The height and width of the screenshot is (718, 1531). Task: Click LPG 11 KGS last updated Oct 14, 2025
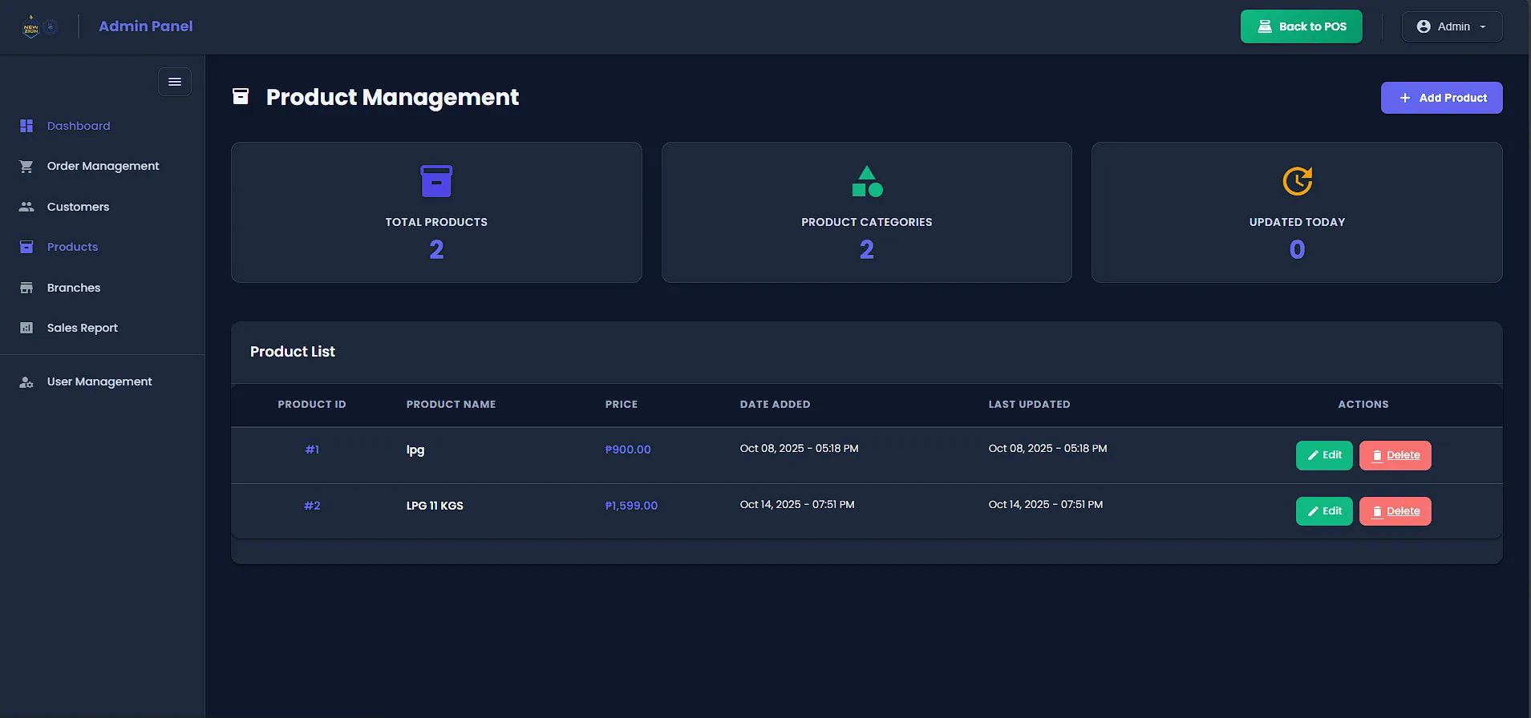click(x=1046, y=505)
